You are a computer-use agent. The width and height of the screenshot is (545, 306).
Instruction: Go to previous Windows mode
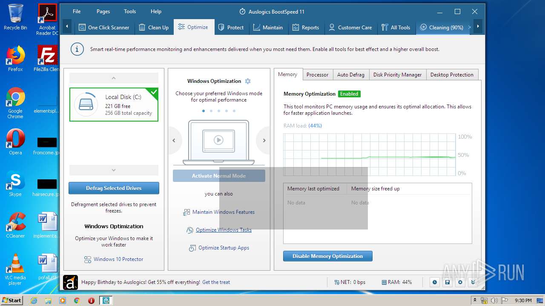pos(174,140)
